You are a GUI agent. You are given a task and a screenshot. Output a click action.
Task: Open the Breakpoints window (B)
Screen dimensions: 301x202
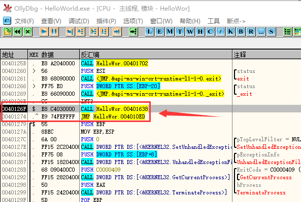point(241,31)
